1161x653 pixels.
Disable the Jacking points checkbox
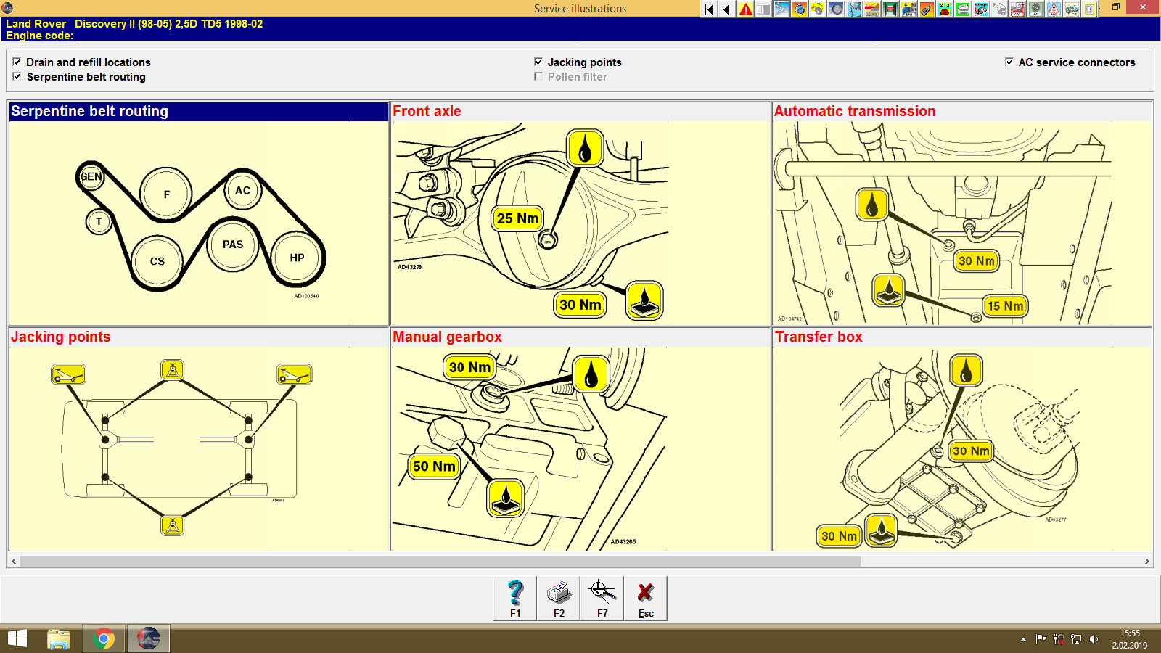click(x=538, y=62)
